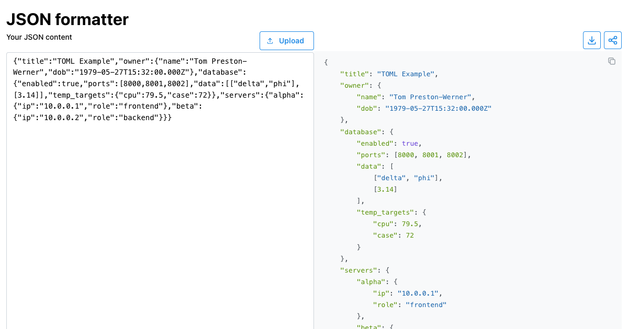Select the "servers" key in the output
Image resolution: width=628 pixels, height=329 pixels.
(359, 270)
